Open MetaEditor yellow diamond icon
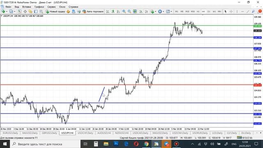 pos(68,12)
